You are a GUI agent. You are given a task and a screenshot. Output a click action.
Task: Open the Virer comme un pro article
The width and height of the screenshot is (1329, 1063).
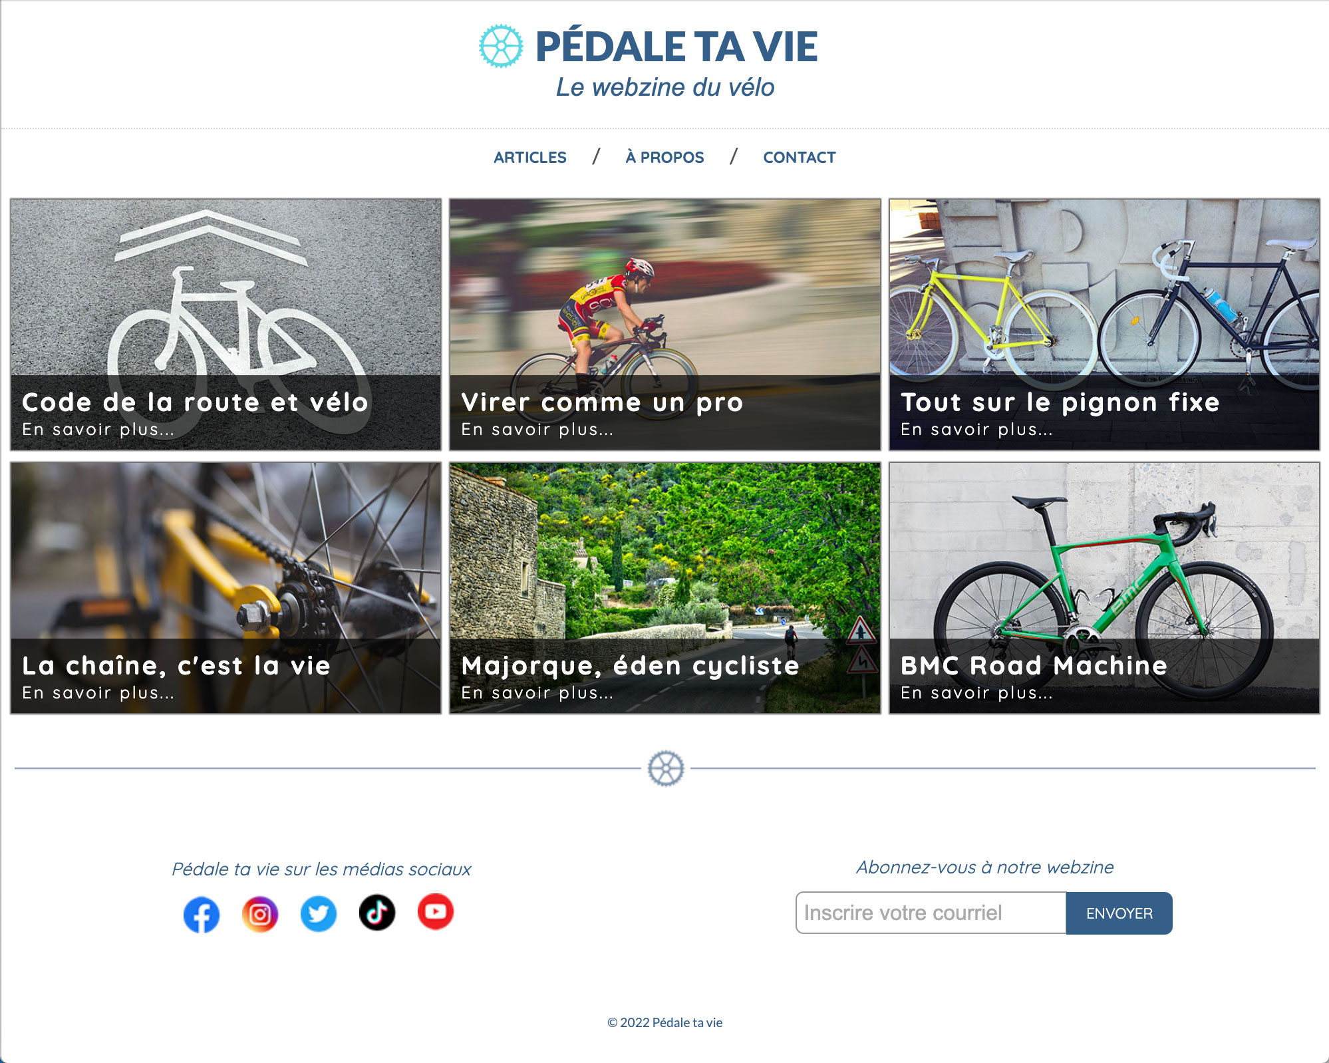point(664,325)
